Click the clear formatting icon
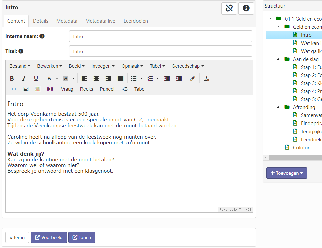 pyautogui.click(x=207, y=79)
